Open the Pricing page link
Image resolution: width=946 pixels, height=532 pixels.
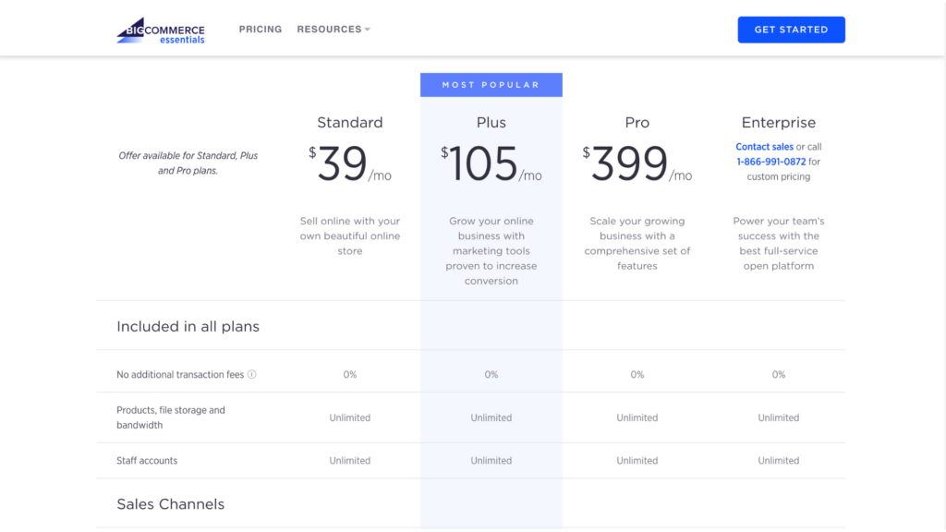point(260,30)
